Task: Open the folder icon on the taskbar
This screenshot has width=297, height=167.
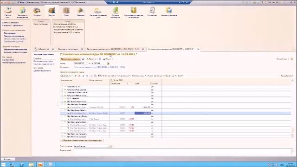Action: click(x=31, y=165)
